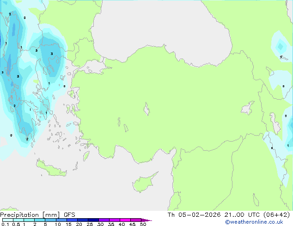Click the time text "21..00 UTC"

click(x=242, y=215)
